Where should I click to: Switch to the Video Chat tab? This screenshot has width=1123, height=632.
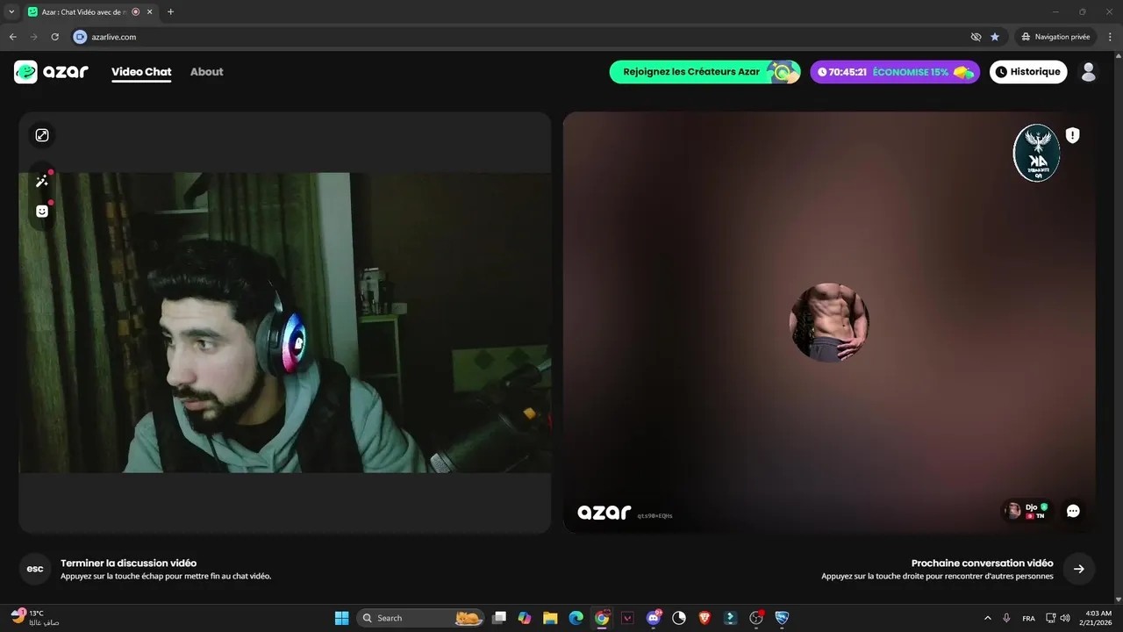tap(141, 72)
